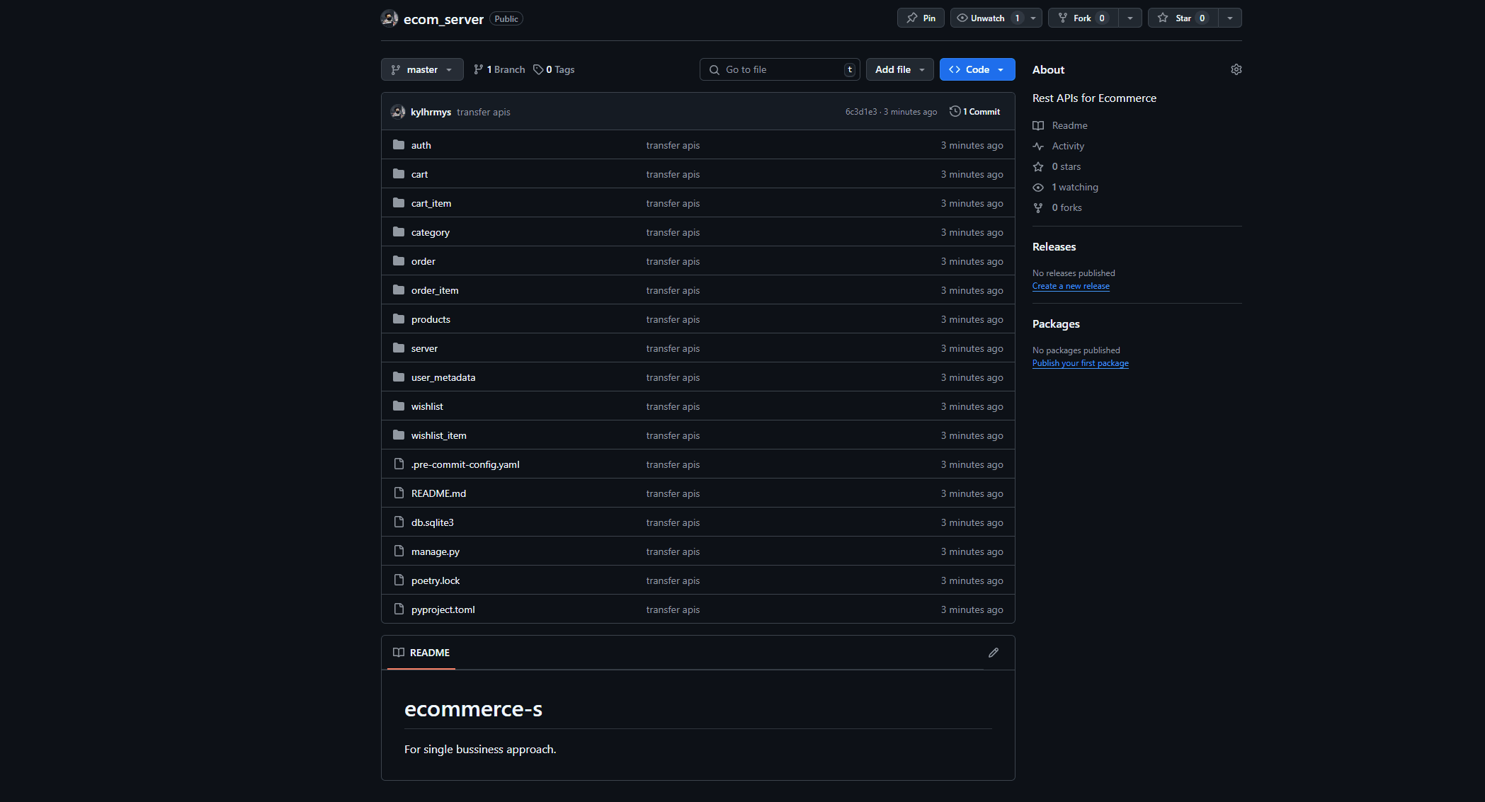Click the order_item folder icon
Image resolution: width=1485 pixels, height=802 pixels.
399,290
